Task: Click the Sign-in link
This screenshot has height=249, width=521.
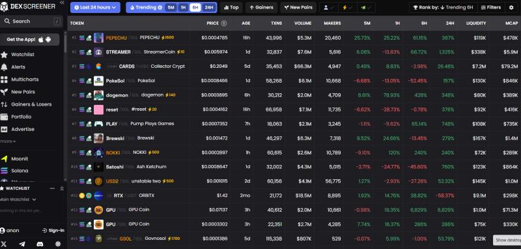Action: pos(53,230)
